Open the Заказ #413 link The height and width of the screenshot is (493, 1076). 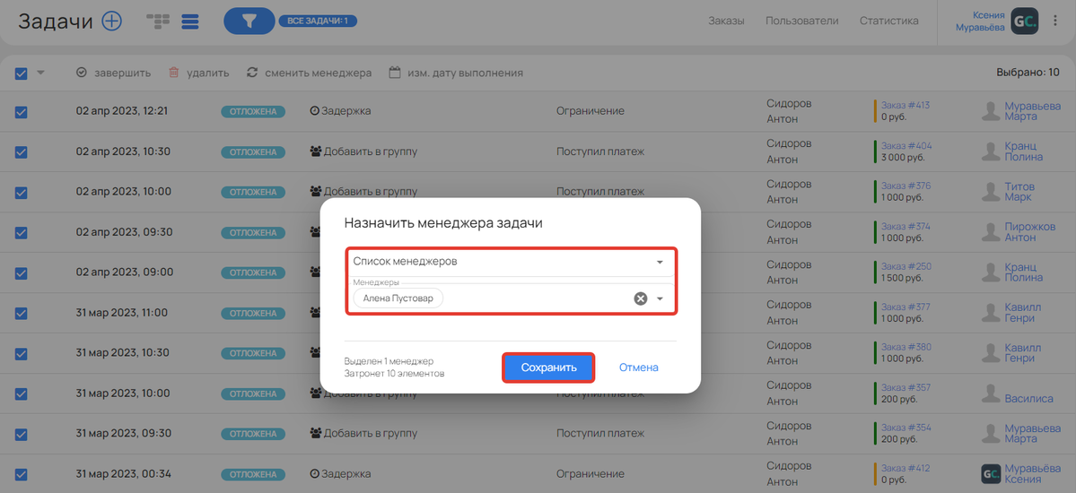point(905,105)
